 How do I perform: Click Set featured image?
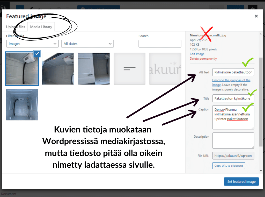point(241,181)
